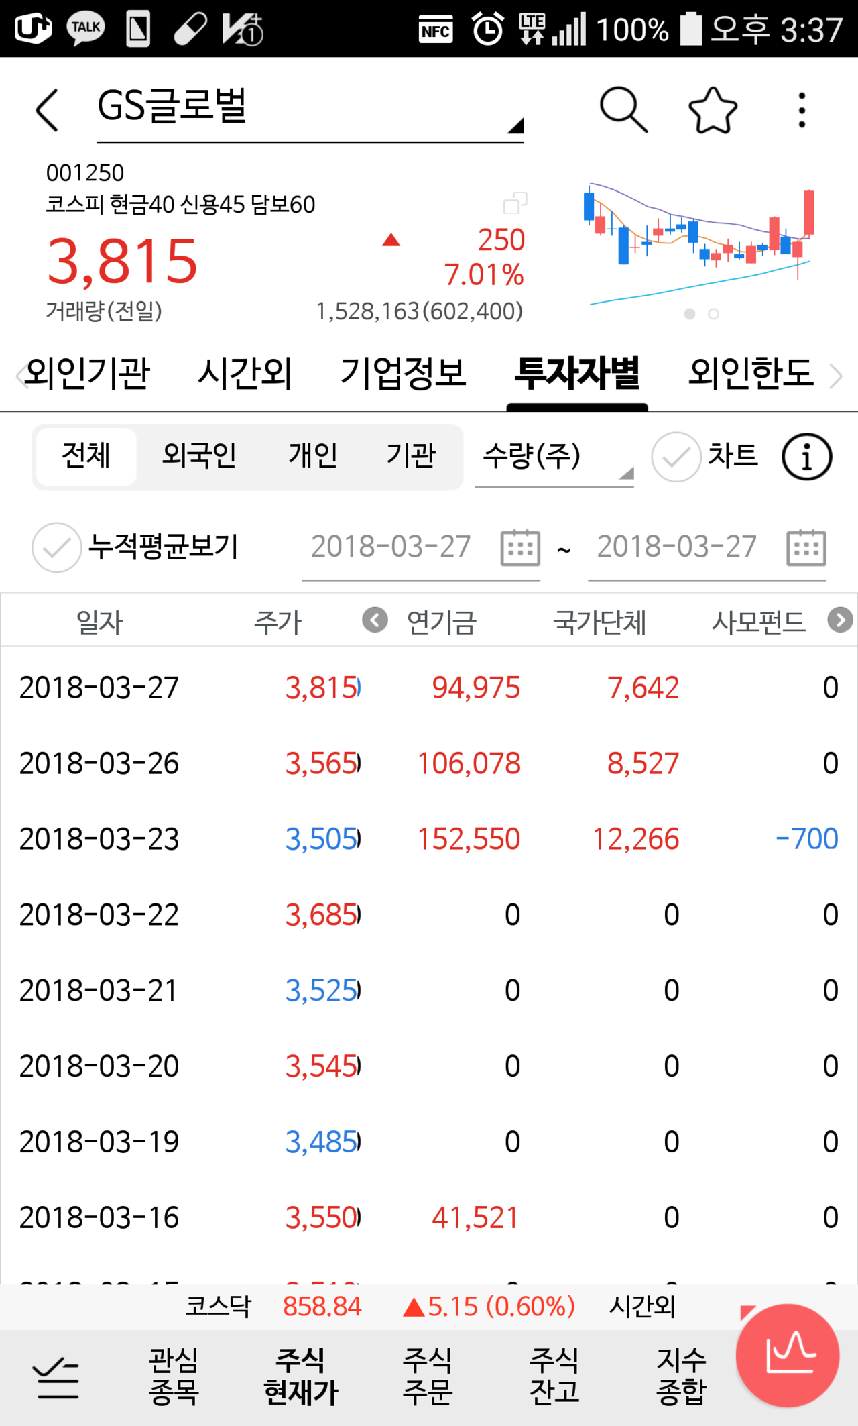The image size is (858, 1426).
Task: Open the start date calendar icon
Action: click(x=520, y=547)
